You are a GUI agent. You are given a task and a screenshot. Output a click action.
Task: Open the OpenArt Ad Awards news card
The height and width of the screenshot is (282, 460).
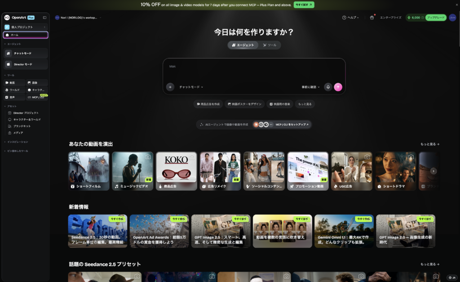pyautogui.click(x=159, y=231)
